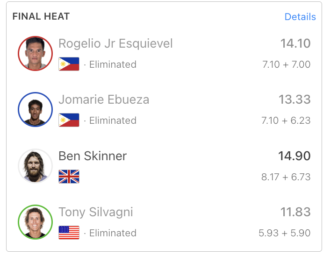Click Ben Skinner's 14.90 total score

coord(294,156)
